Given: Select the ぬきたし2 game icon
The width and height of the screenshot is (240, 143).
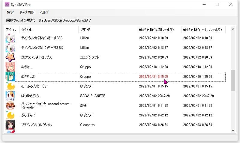Looking at the screenshot, I should (10, 77).
